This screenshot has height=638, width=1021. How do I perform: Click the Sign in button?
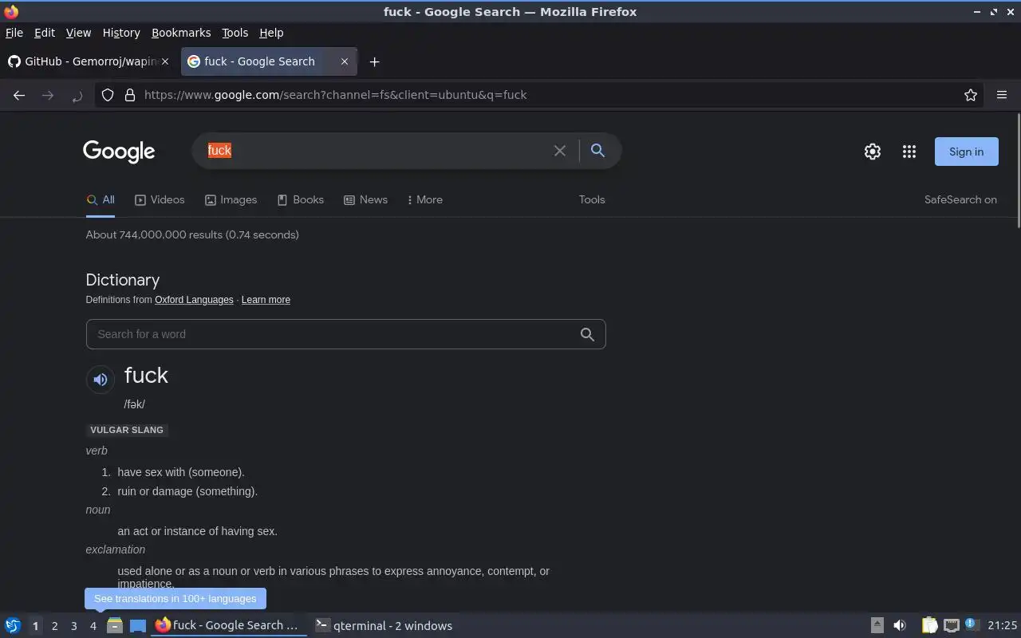(x=966, y=152)
